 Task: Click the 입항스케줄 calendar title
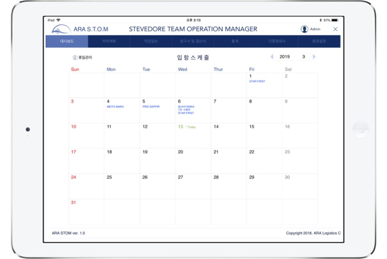[193, 58]
